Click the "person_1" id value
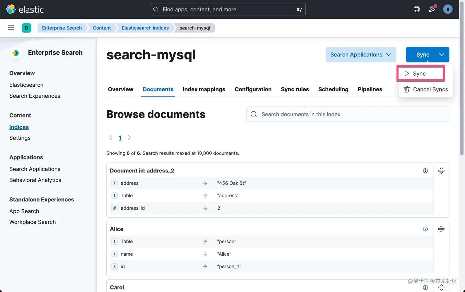This screenshot has height=292, width=465. (229, 266)
